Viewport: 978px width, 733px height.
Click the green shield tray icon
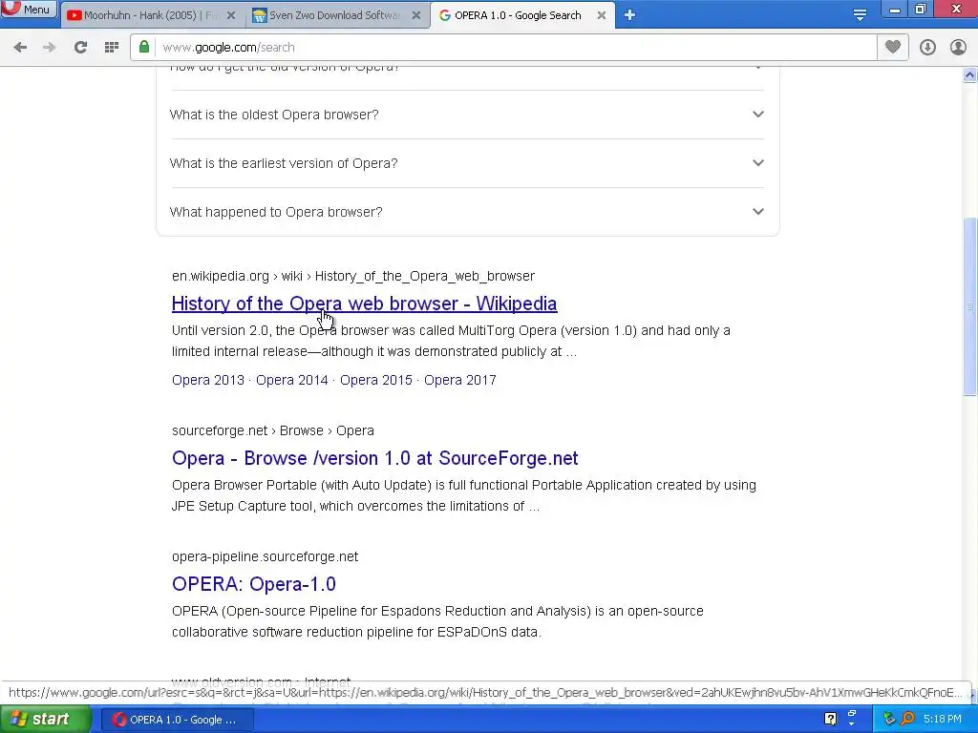(889, 719)
